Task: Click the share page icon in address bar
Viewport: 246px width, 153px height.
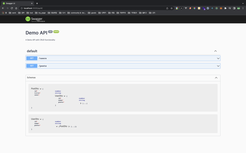Action: click(167, 8)
